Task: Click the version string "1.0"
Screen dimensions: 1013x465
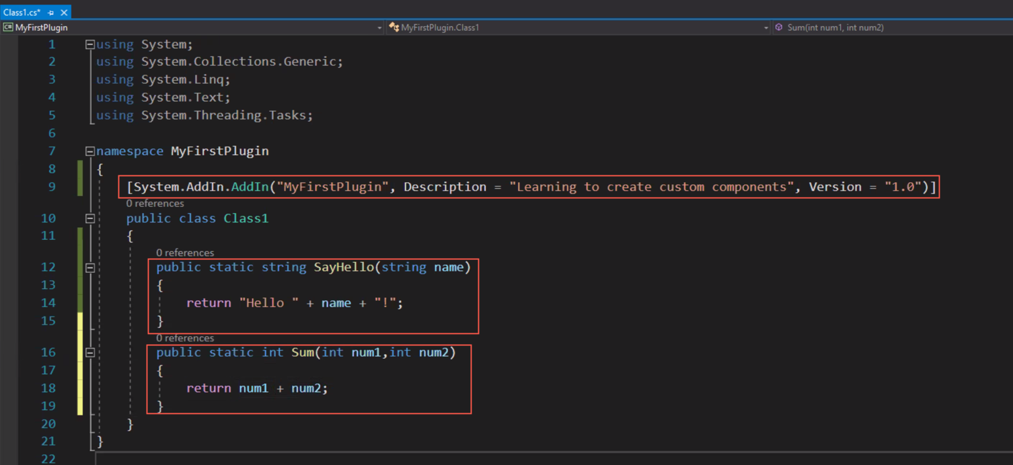Action: [901, 187]
